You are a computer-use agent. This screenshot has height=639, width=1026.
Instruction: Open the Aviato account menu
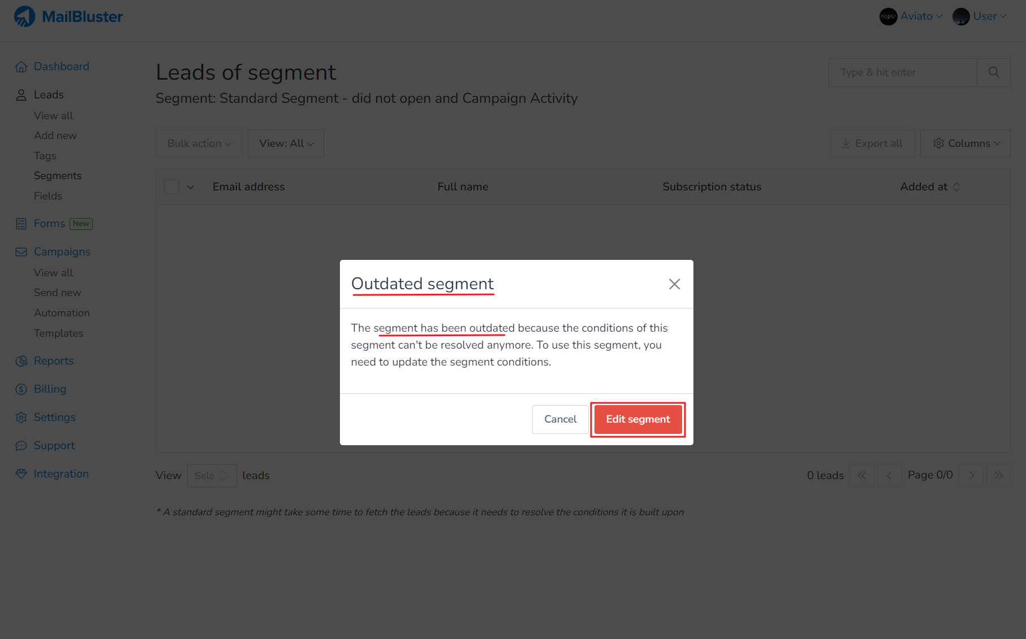click(x=911, y=16)
